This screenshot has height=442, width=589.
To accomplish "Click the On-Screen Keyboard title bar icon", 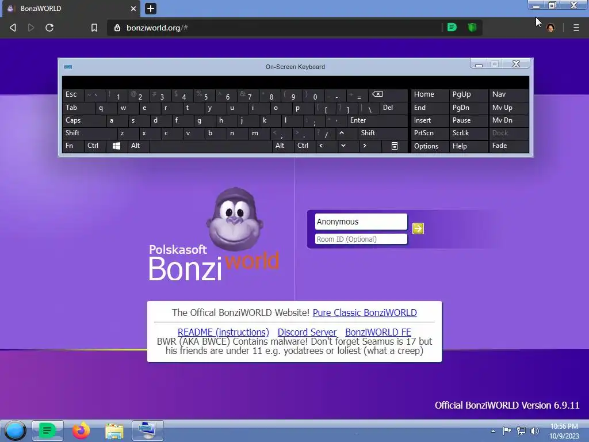I will pyautogui.click(x=68, y=67).
